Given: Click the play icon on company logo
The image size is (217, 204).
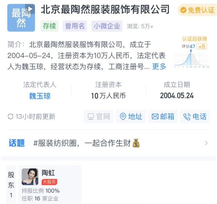Looking at the screenshot, I should click(x=30, y=9).
